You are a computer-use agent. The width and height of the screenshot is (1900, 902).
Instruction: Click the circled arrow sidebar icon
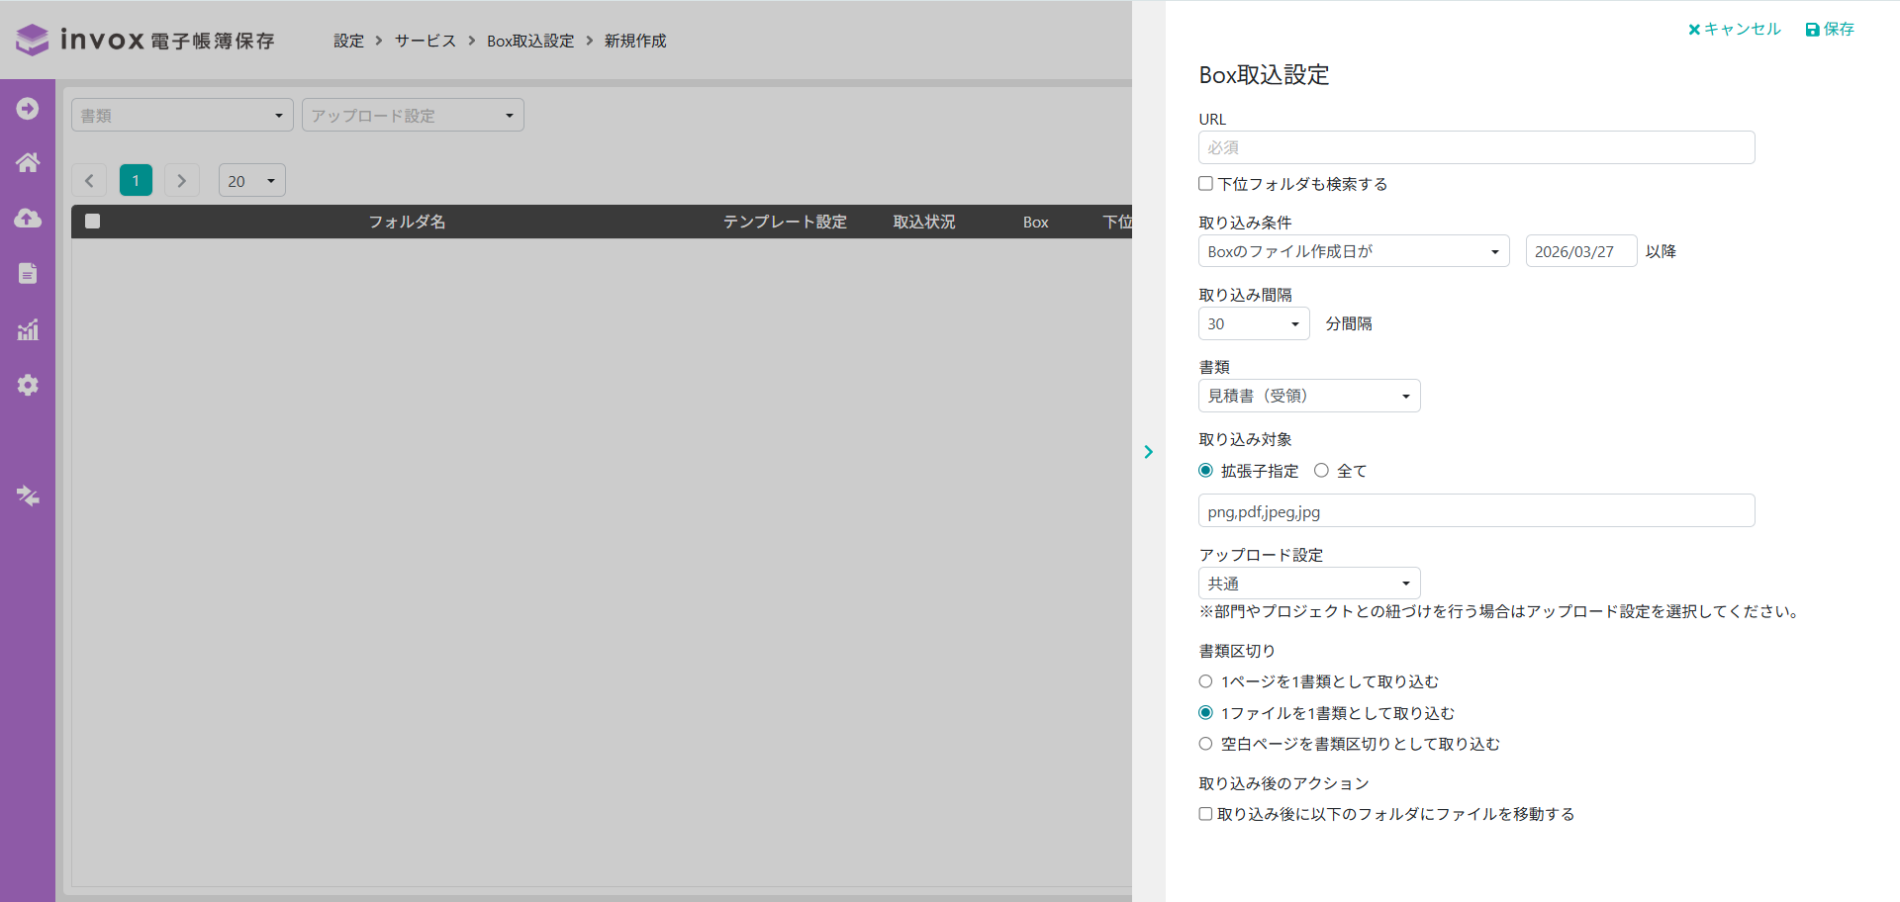click(28, 108)
